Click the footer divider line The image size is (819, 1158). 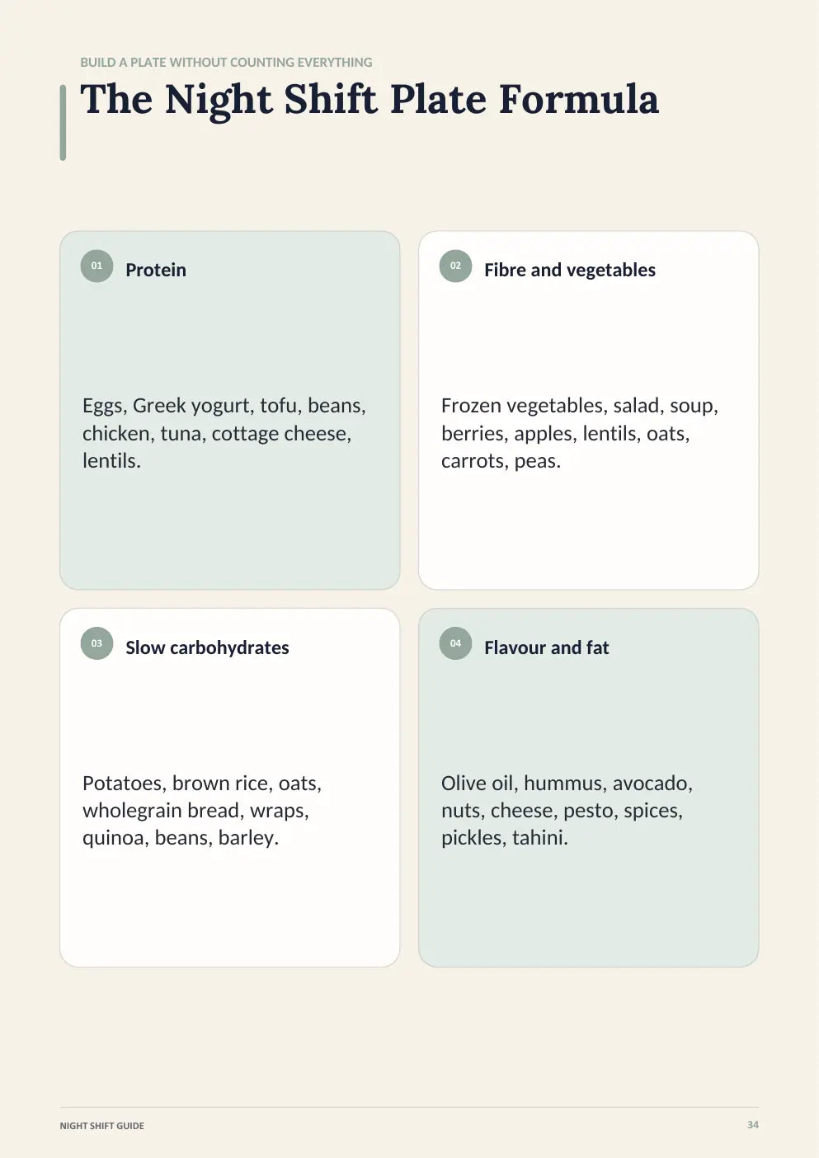[409, 1107]
